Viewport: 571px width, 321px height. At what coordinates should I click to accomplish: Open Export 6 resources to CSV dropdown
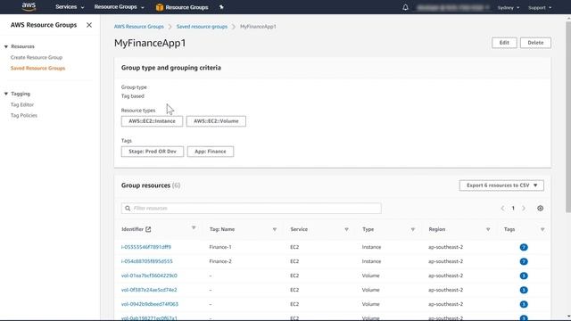(x=501, y=185)
